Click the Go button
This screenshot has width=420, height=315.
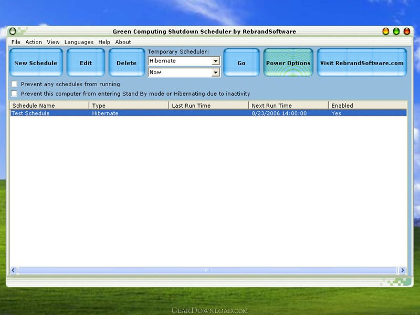pyautogui.click(x=241, y=62)
